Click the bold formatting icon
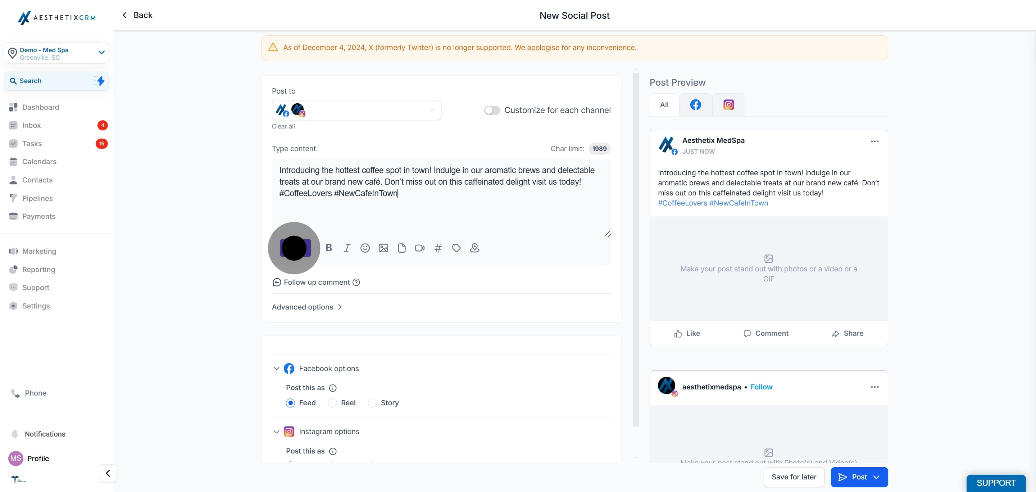1036x492 pixels. (x=328, y=248)
